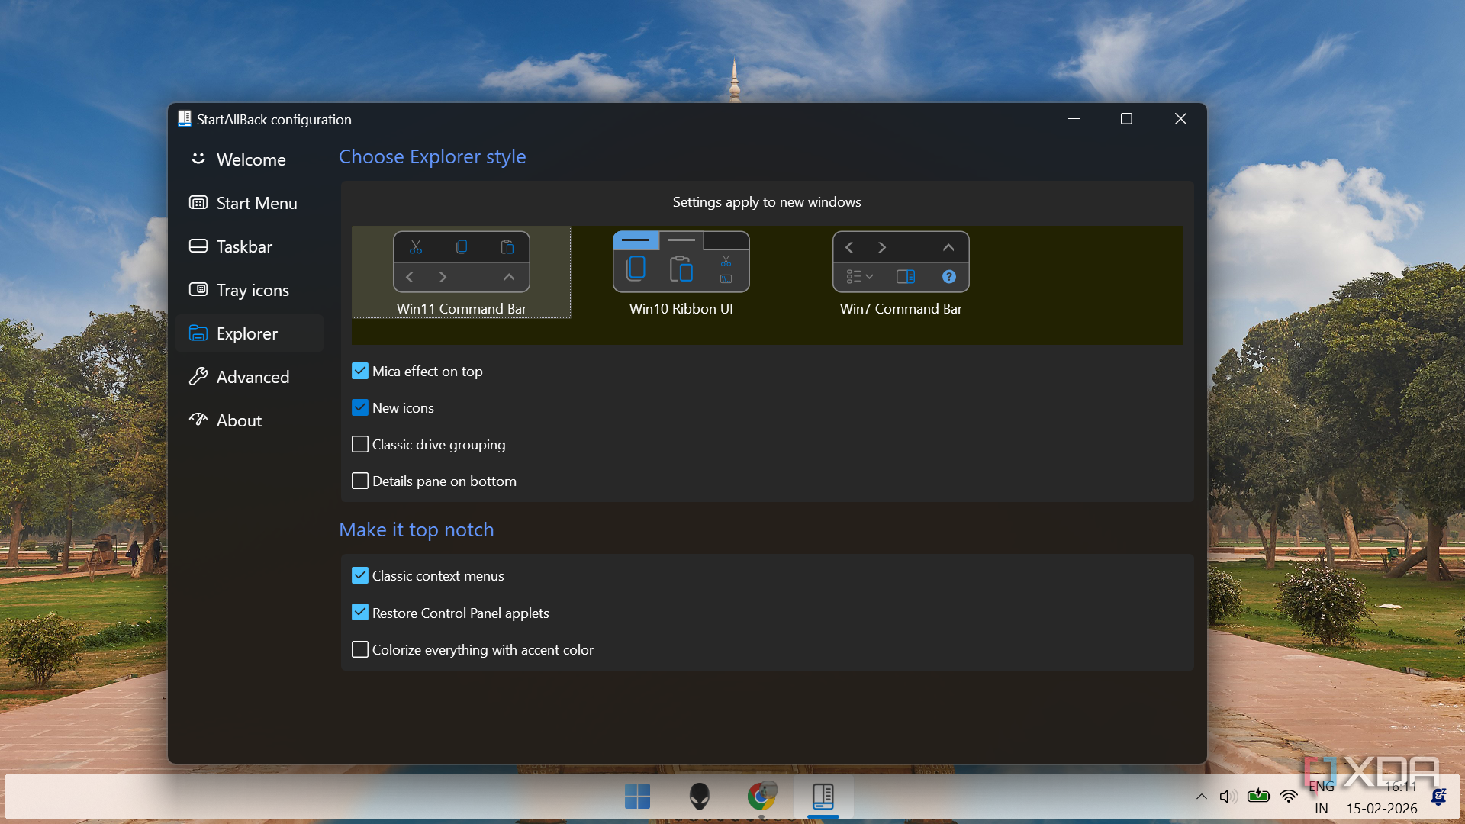This screenshot has height=824, width=1465.
Task: Choose the Win10 Ribbon UI style thumbnail
Action: [681, 262]
